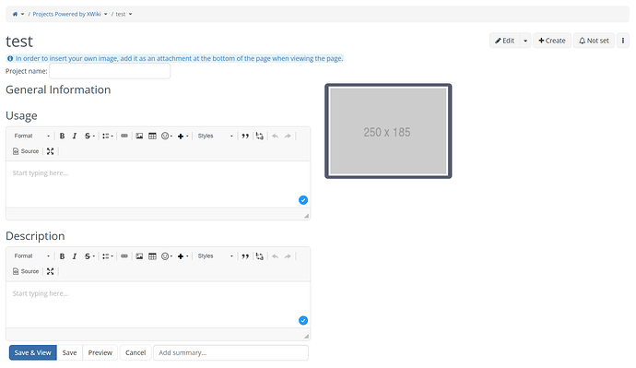The width and height of the screenshot is (636, 368).
Task: Switch Description editor to Source mode
Action: [26, 271]
